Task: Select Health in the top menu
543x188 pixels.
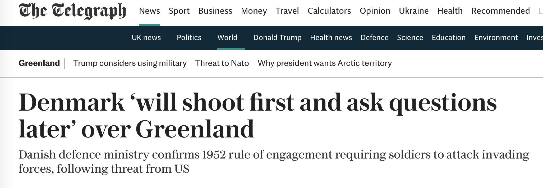Action: (450, 11)
